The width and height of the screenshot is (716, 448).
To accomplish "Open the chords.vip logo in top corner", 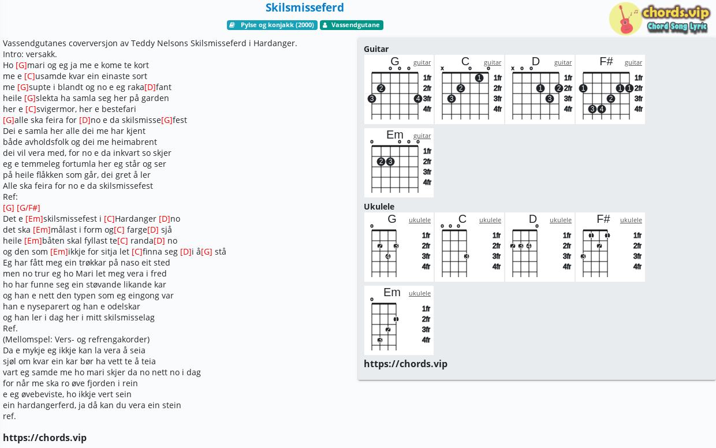I will [660, 18].
